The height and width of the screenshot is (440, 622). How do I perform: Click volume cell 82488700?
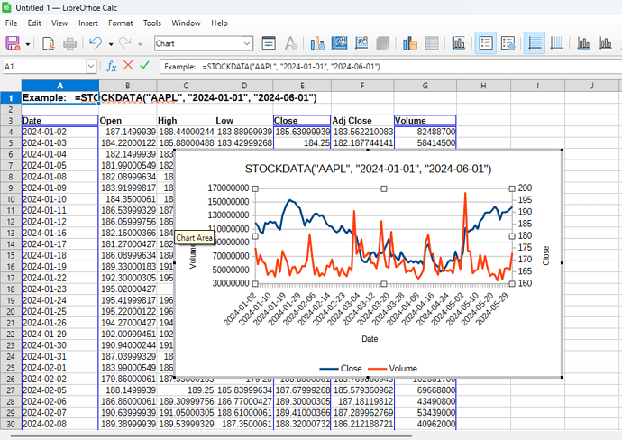tap(425, 132)
